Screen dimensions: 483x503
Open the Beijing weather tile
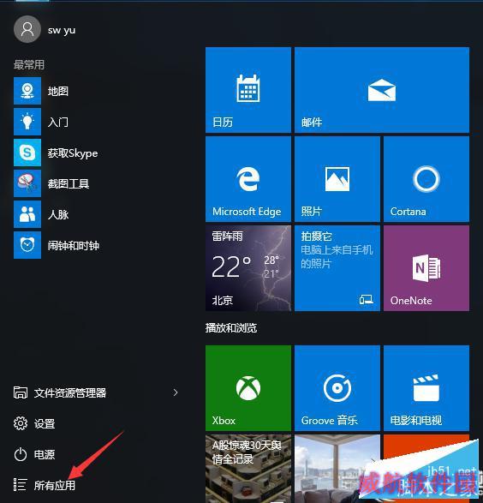click(x=248, y=268)
